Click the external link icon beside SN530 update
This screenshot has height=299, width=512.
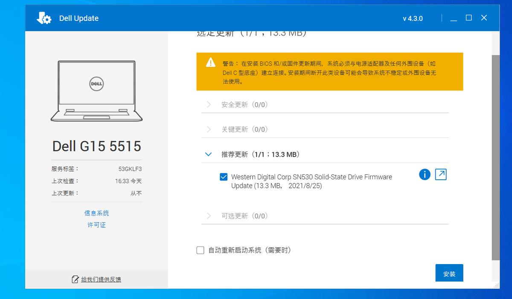441,174
